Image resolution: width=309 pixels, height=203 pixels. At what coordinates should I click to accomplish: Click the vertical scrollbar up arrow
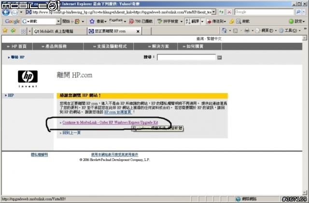[305, 38]
